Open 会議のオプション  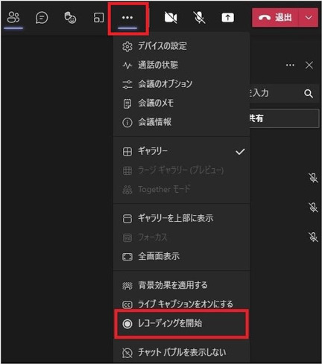[181, 84]
